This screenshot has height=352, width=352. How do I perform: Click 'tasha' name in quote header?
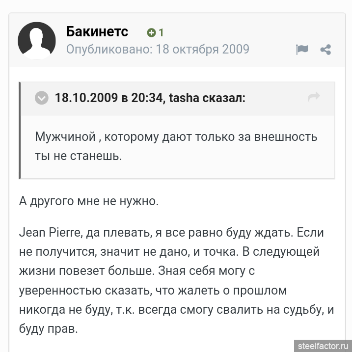point(184,98)
